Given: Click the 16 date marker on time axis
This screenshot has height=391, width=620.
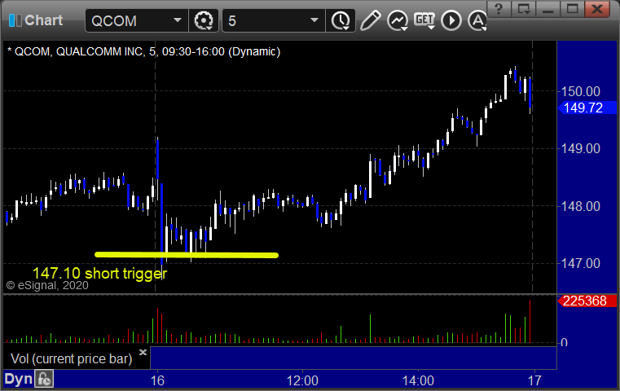Looking at the screenshot, I should coord(157,380).
